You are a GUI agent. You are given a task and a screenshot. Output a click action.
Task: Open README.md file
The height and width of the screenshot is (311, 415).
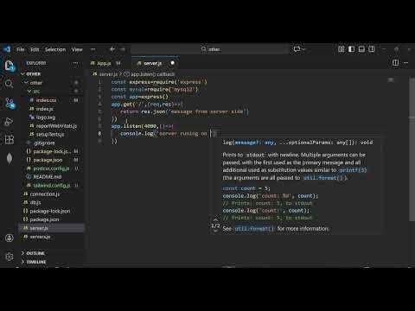[47, 177]
